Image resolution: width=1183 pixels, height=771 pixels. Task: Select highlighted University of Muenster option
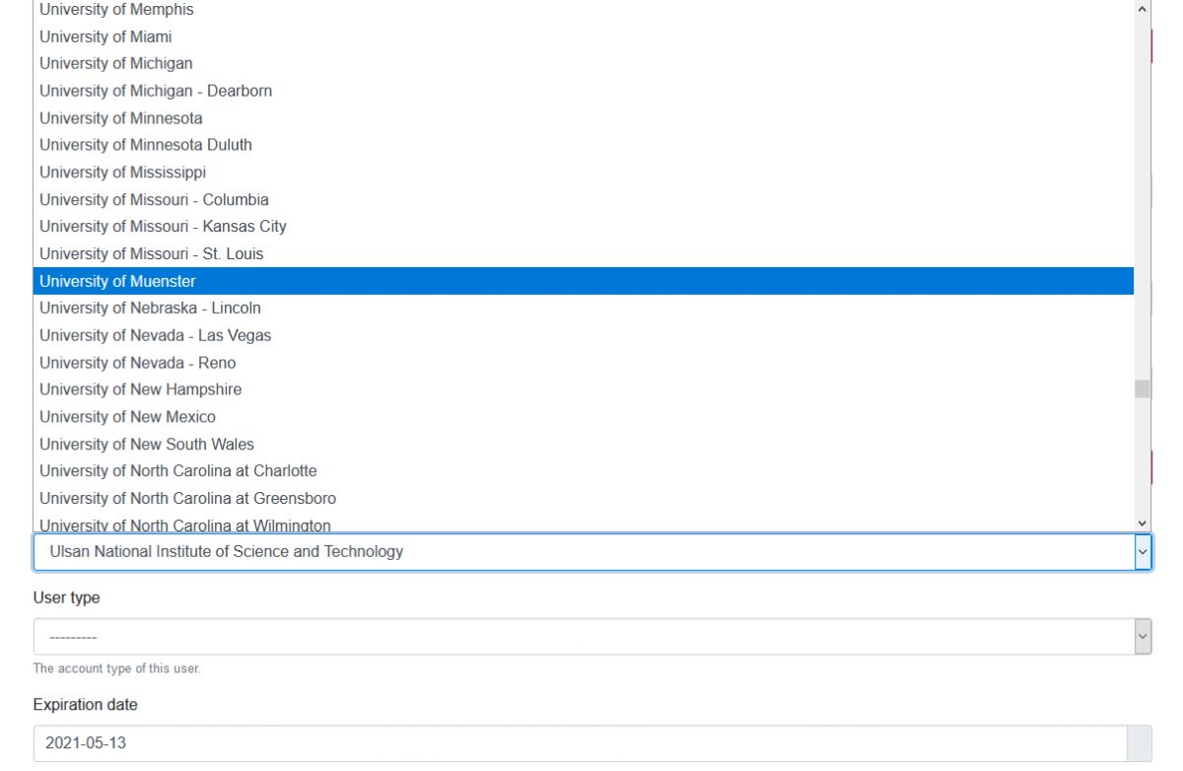(x=584, y=281)
